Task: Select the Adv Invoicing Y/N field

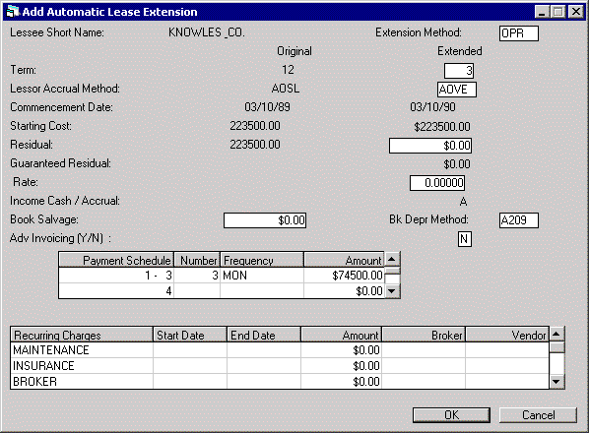Action: click(465, 239)
